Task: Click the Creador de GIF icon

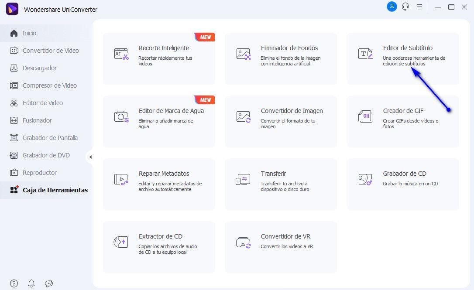Action: (x=365, y=116)
